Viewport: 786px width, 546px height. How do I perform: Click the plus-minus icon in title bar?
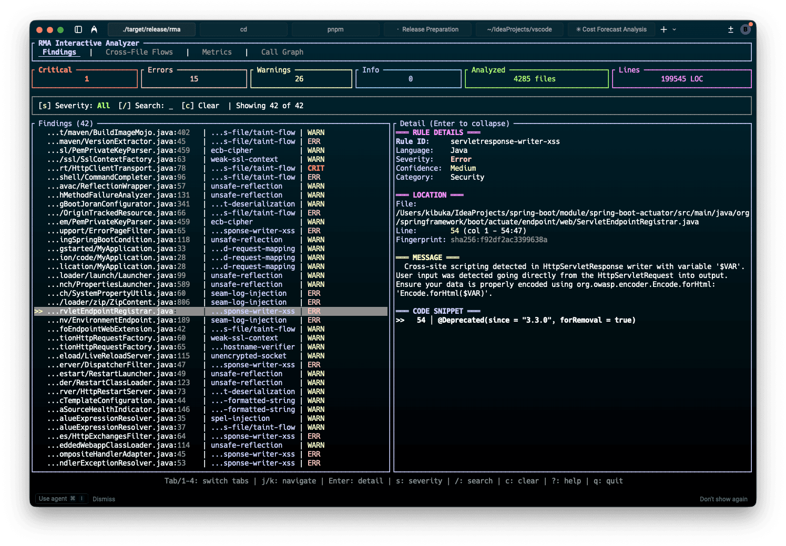(730, 29)
